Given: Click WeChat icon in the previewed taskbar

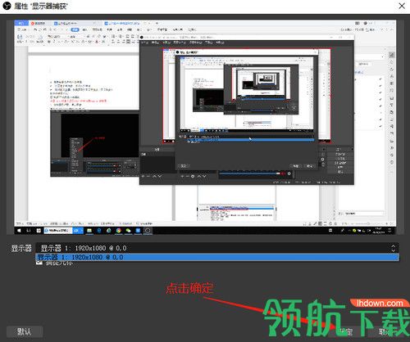Looking at the screenshot, I should point(128,231).
